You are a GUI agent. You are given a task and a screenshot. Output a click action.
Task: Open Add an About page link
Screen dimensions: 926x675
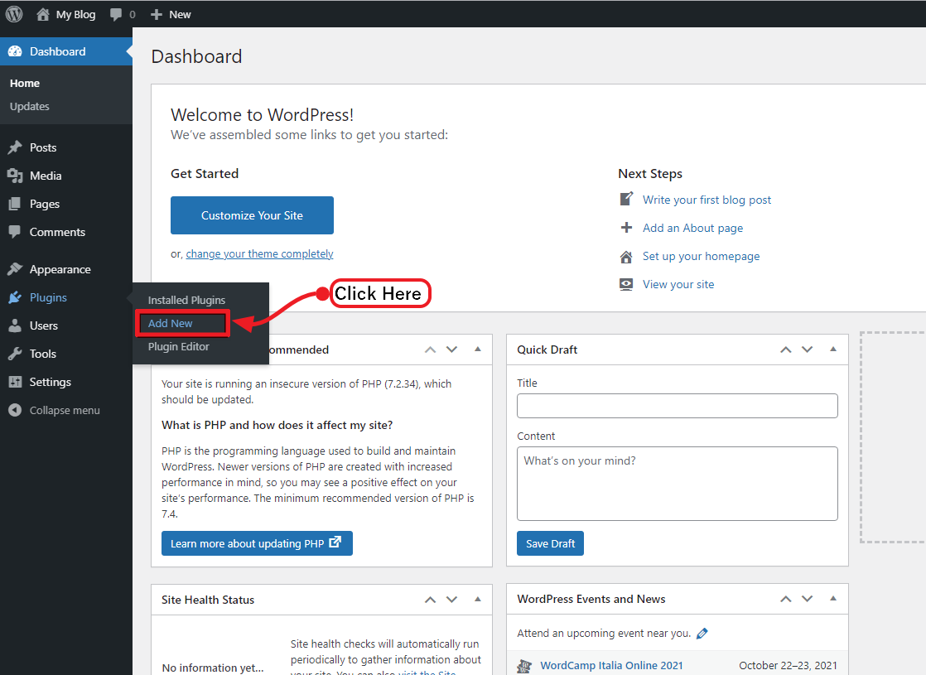point(692,228)
